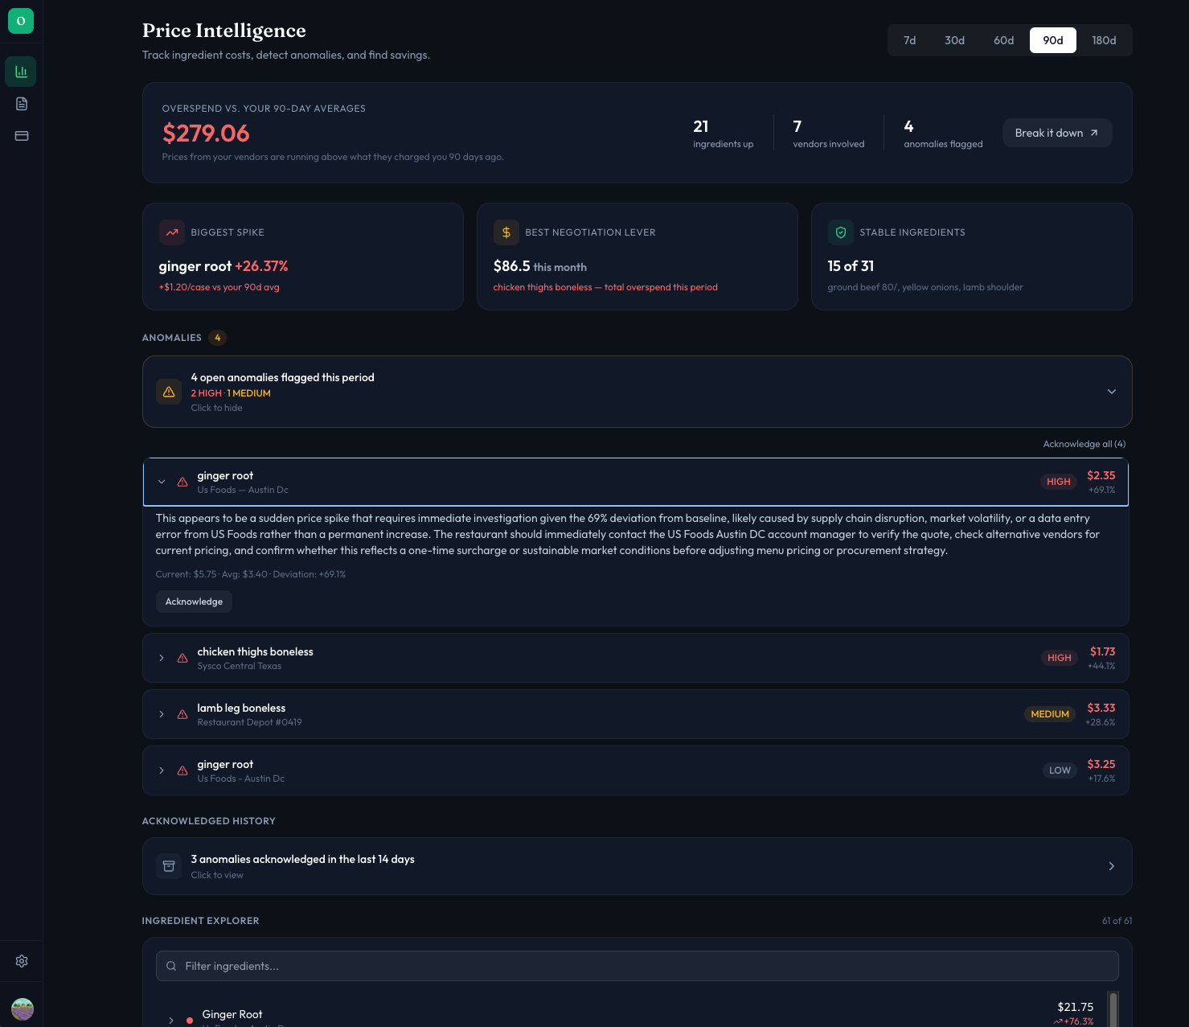Click the 21 ingredients up stat
The width and height of the screenshot is (1189, 1027).
point(724,134)
